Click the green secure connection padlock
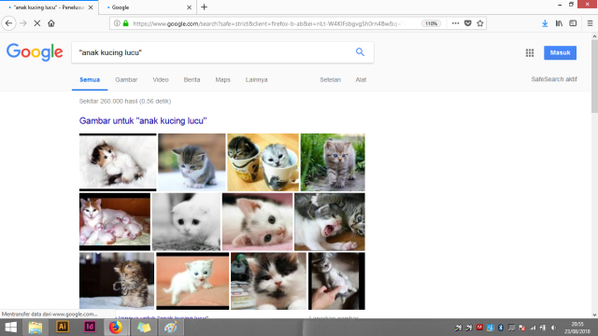 click(x=126, y=23)
